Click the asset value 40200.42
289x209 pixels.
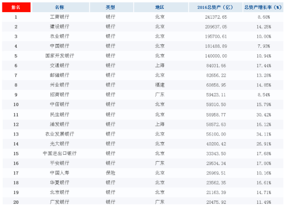(x=216, y=144)
